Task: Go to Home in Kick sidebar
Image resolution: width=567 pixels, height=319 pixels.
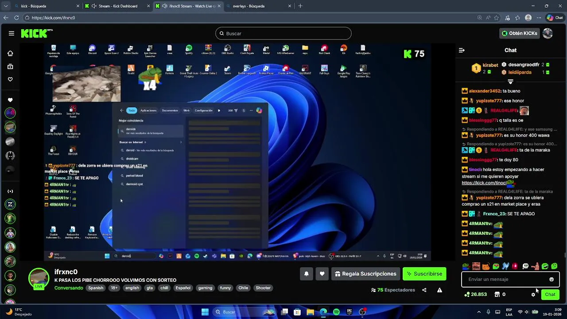Action: 10,53
